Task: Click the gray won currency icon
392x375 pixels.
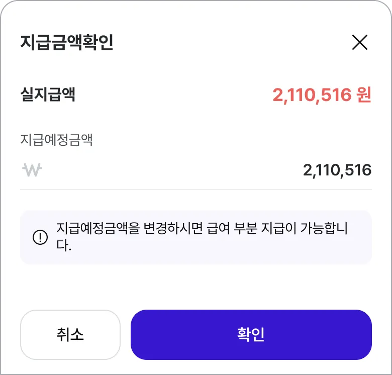Action: (x=32, y=170)
